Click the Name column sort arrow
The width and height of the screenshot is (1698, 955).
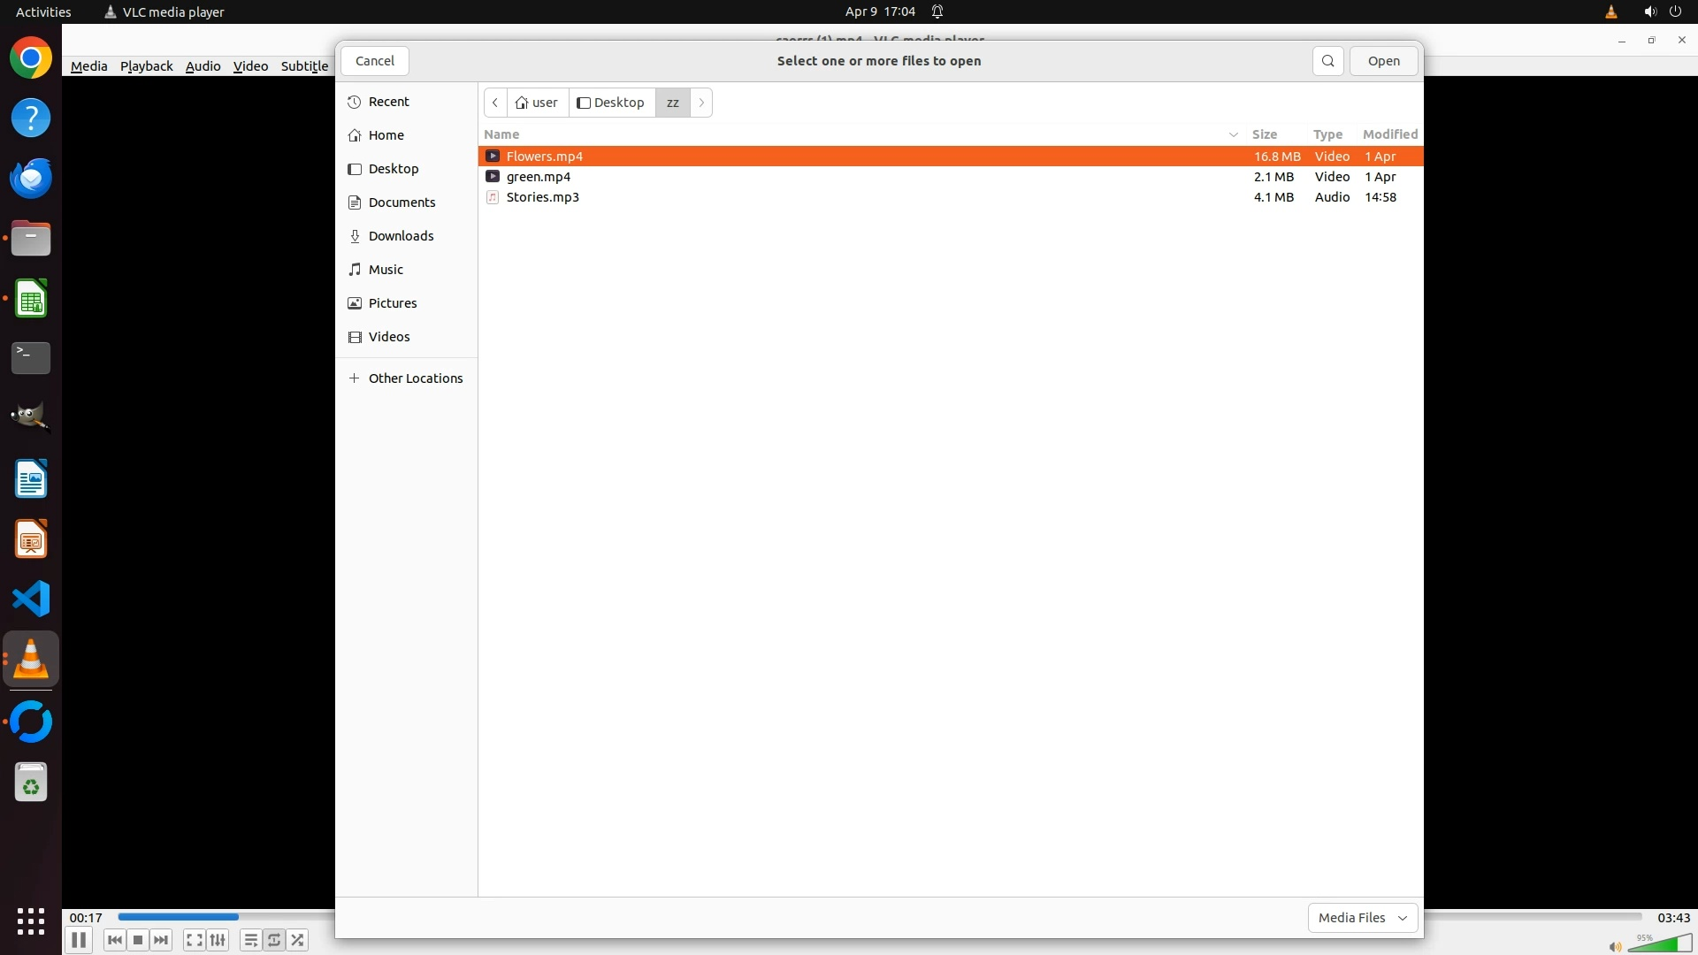point(1233,134)
